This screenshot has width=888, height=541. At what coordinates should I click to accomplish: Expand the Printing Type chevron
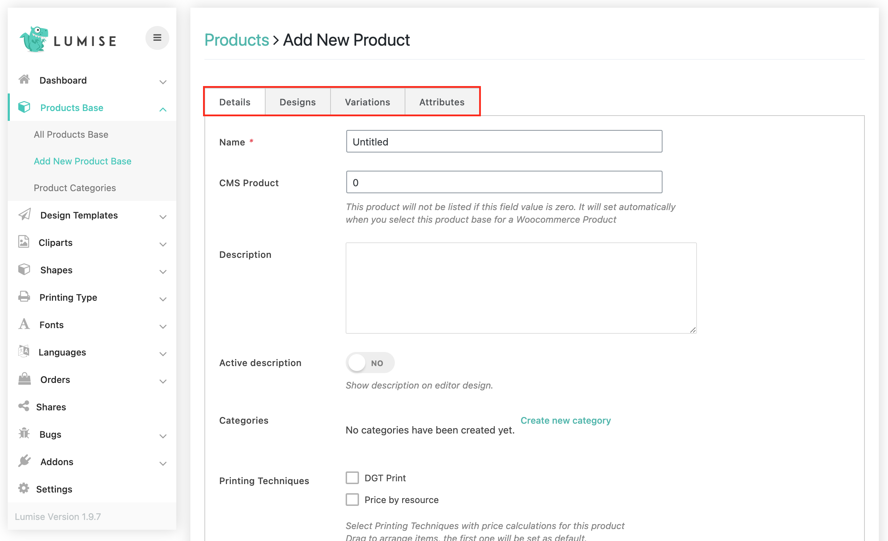[x=163, y=299]
